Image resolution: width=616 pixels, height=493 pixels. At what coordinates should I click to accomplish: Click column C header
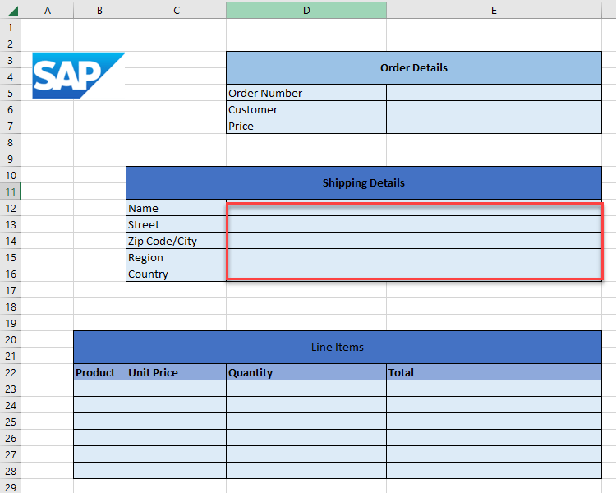pos(176,10)
